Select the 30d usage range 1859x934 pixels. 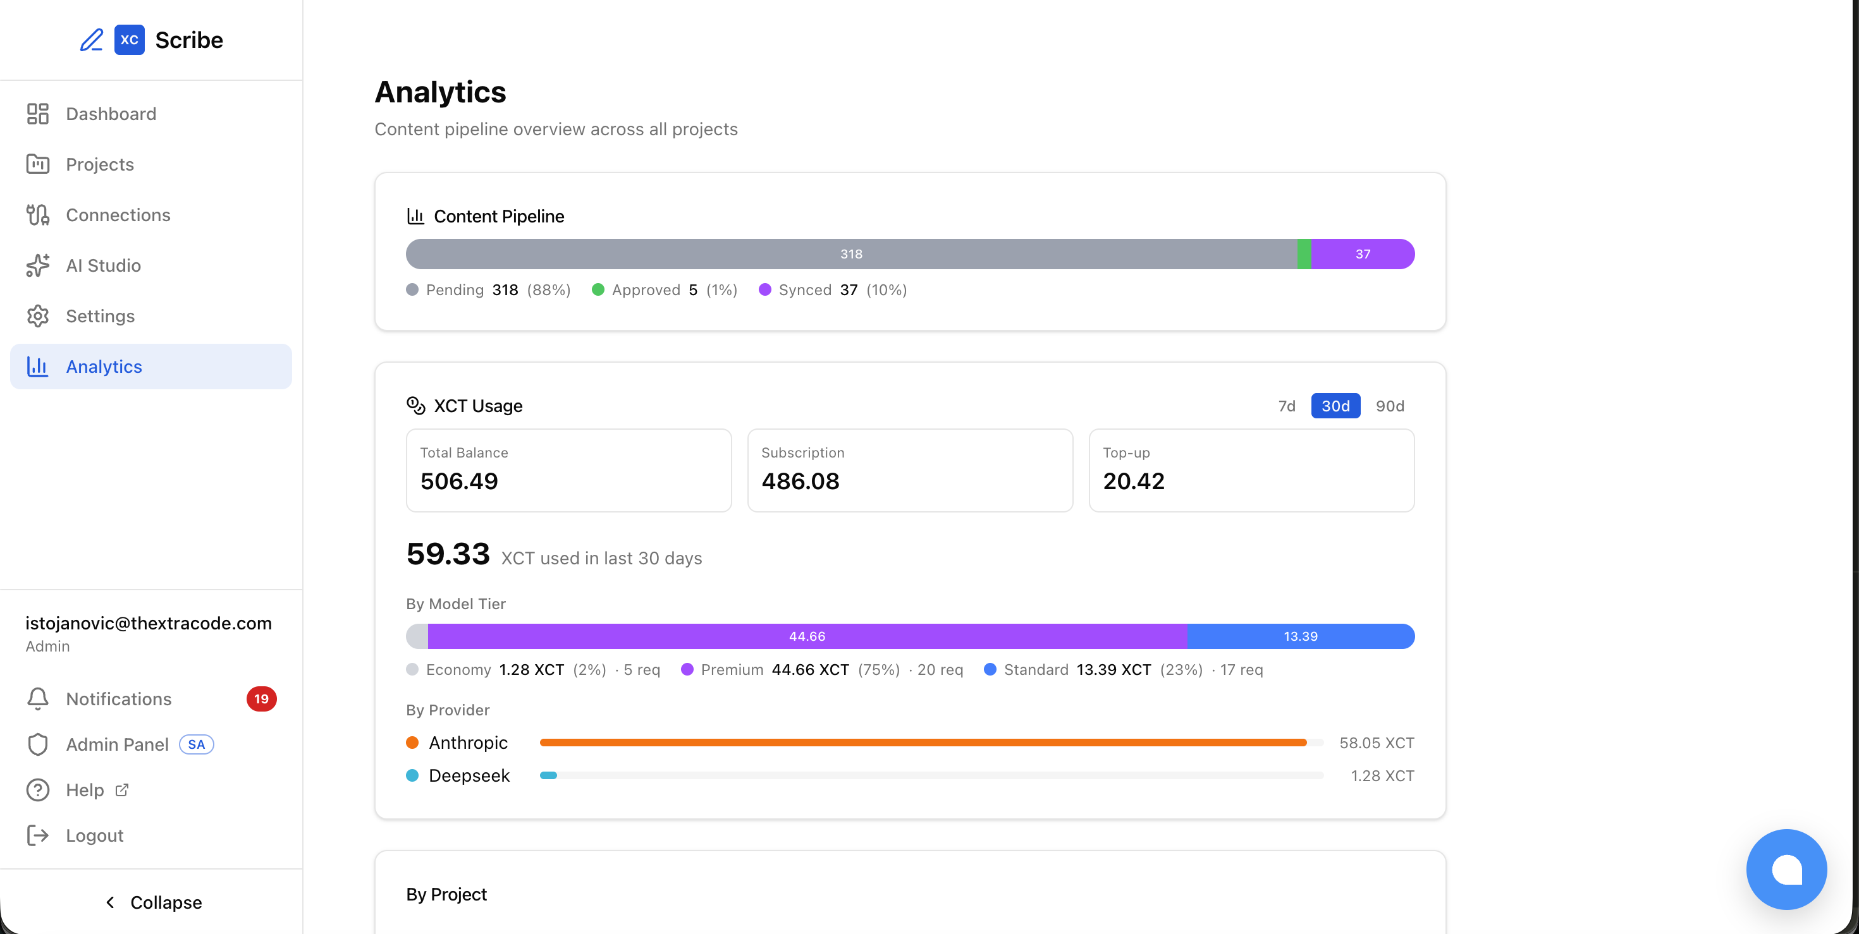[1335, 406]
